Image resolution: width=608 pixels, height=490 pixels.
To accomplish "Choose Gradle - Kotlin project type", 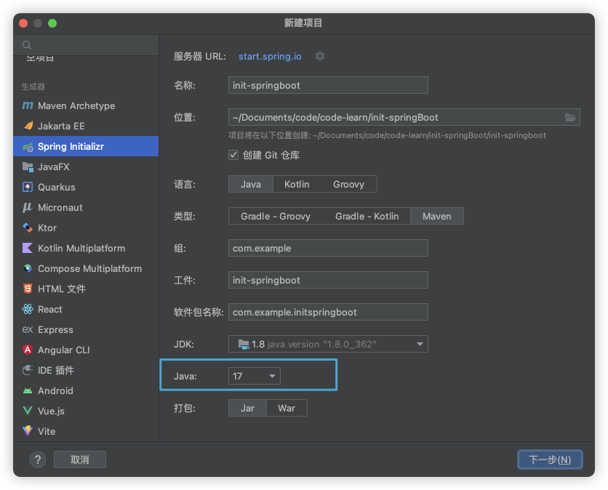I will [x=367, y=217].
